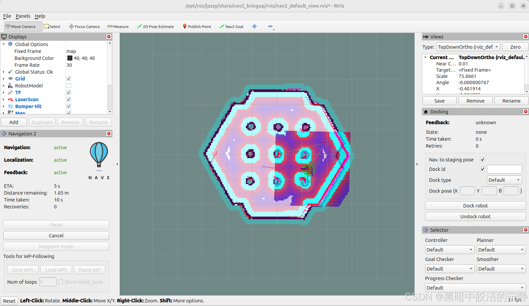This screenshot has width=529, height=306.
Task: Add a new tool with plus icon
Action: coord(254,26)
